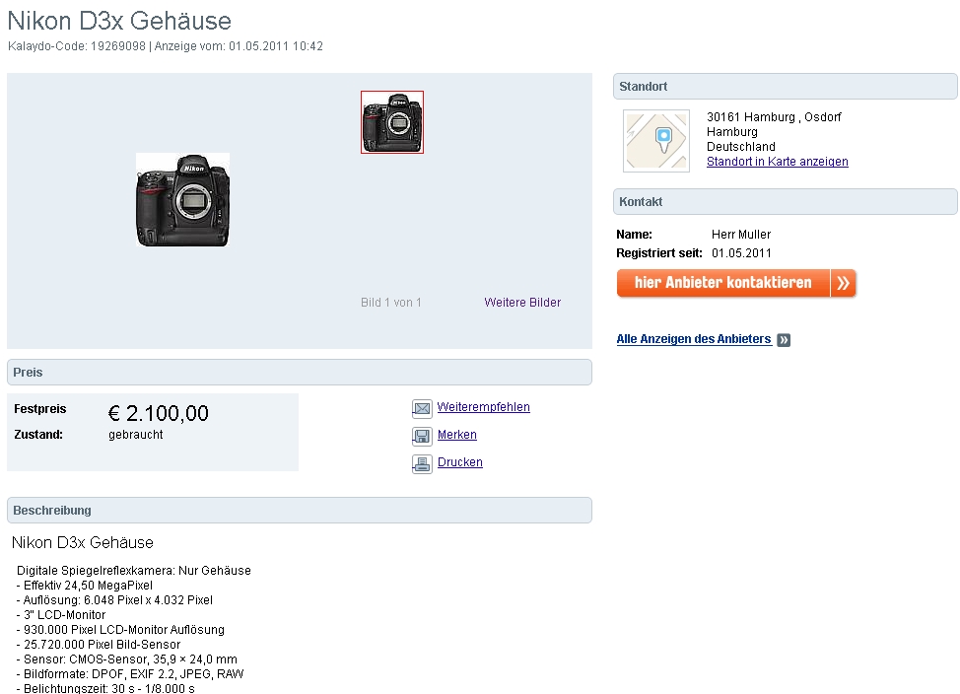Open the Weitere Bilder link

[x=522, y=303]
